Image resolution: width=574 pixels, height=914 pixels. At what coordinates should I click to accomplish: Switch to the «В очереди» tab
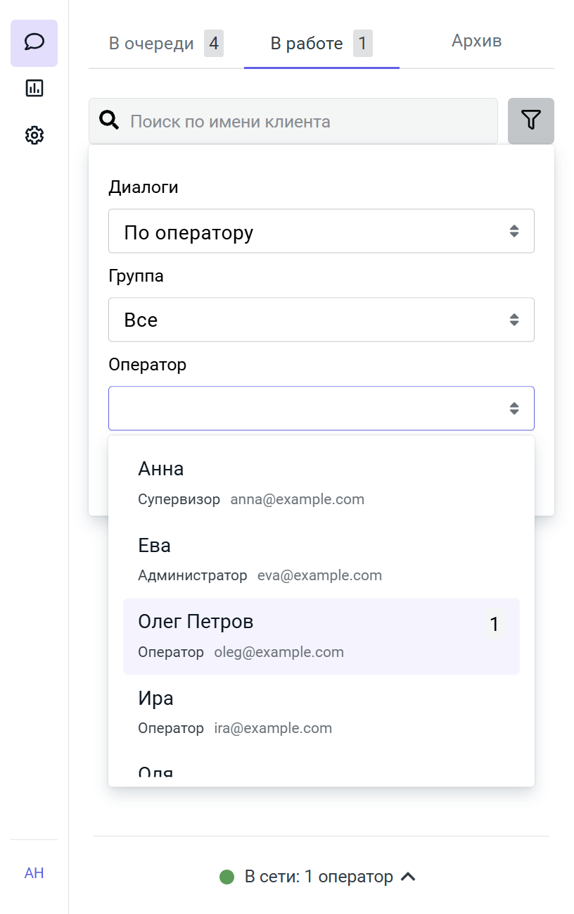151,44
